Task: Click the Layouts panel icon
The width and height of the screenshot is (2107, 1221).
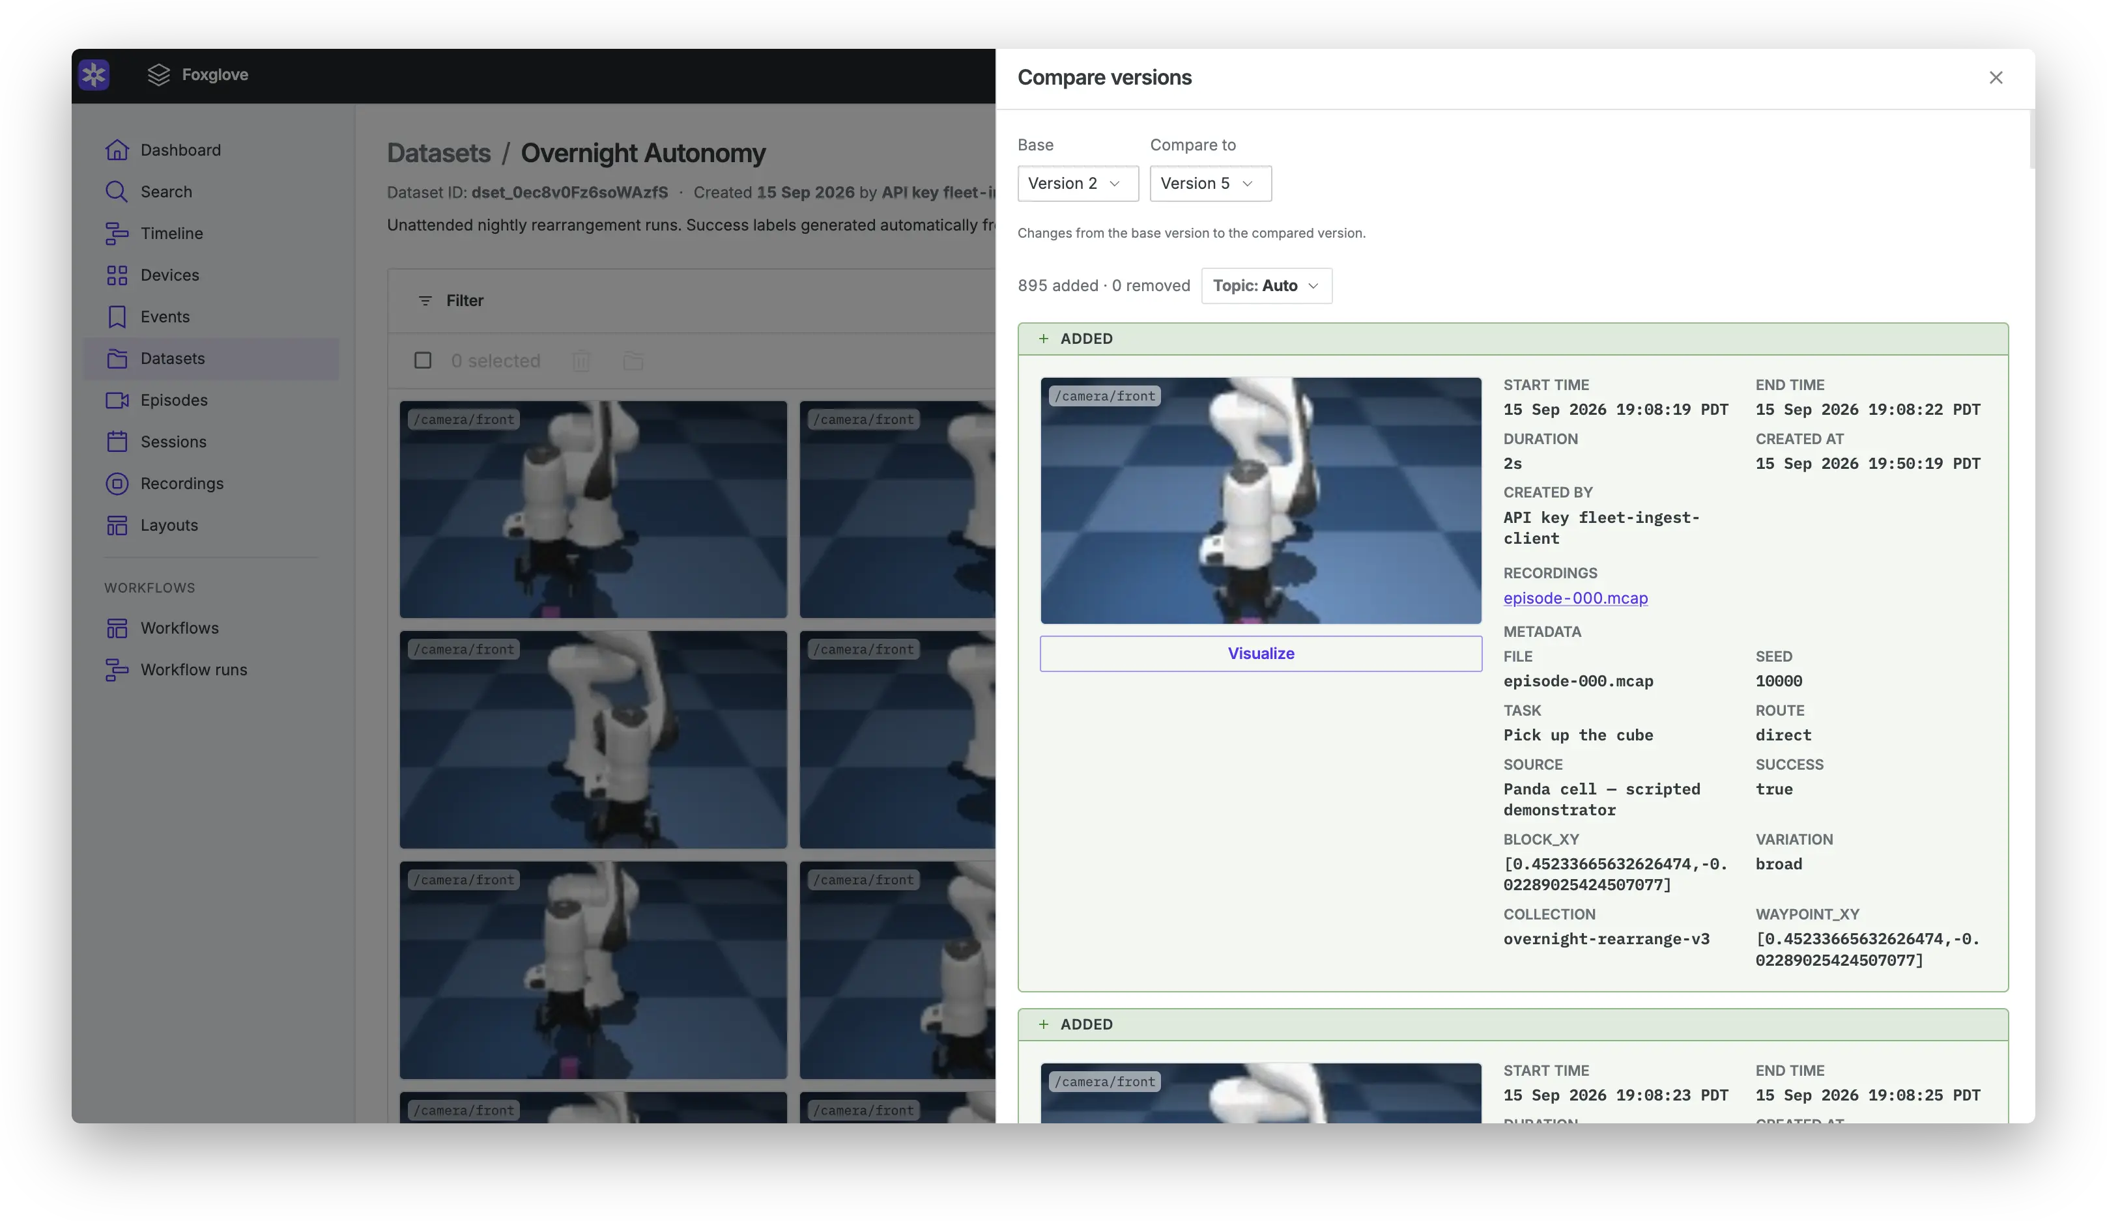Action: point(117,526)
